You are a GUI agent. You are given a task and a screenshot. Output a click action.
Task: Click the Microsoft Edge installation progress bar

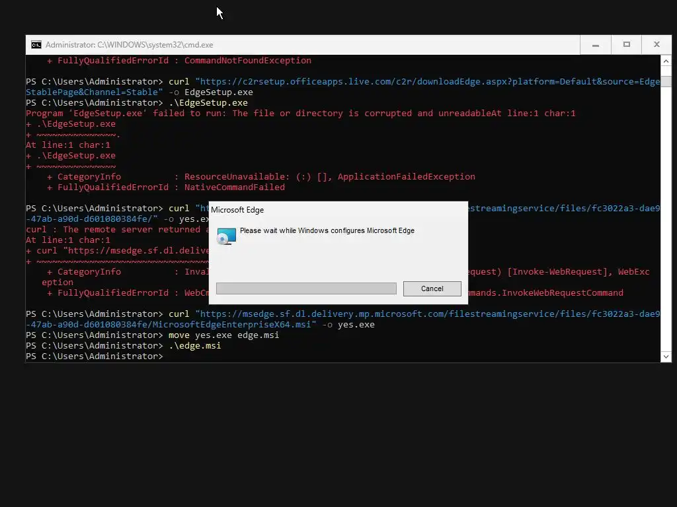coord(306,288)
